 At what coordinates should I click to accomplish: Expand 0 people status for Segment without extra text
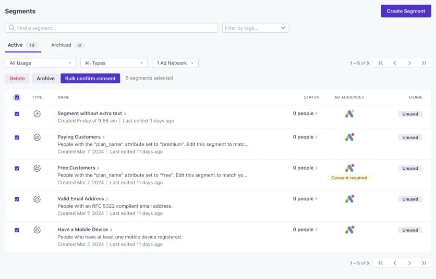tap(305, 113)
